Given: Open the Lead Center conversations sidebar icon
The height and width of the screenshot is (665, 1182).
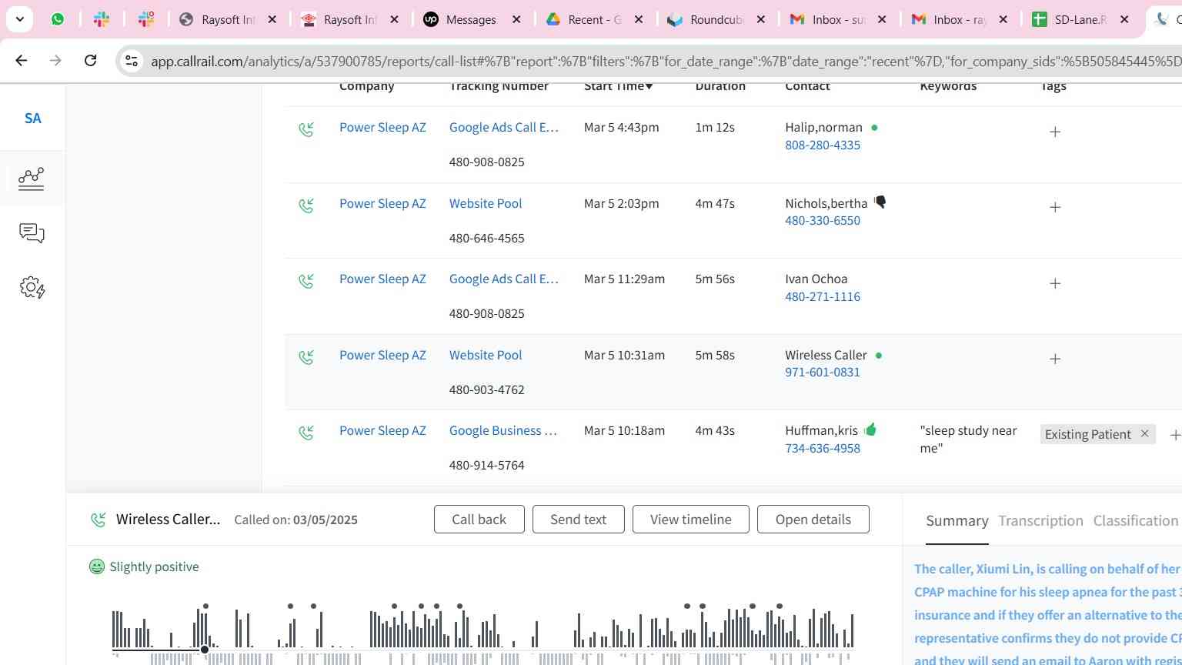Looking at the screenshot, I should (x=32, y=233).
